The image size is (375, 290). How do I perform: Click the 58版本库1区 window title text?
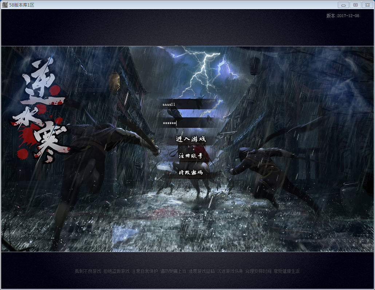(x=21, y=5)
